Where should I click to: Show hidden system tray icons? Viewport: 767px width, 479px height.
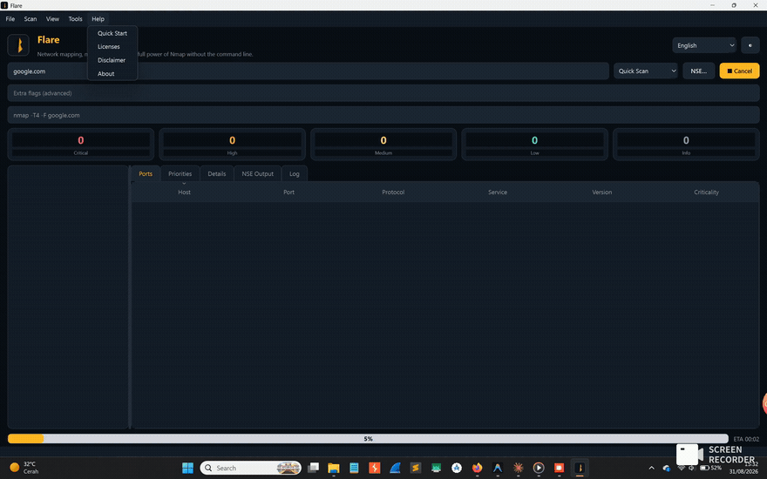click(x=651, y=468)
